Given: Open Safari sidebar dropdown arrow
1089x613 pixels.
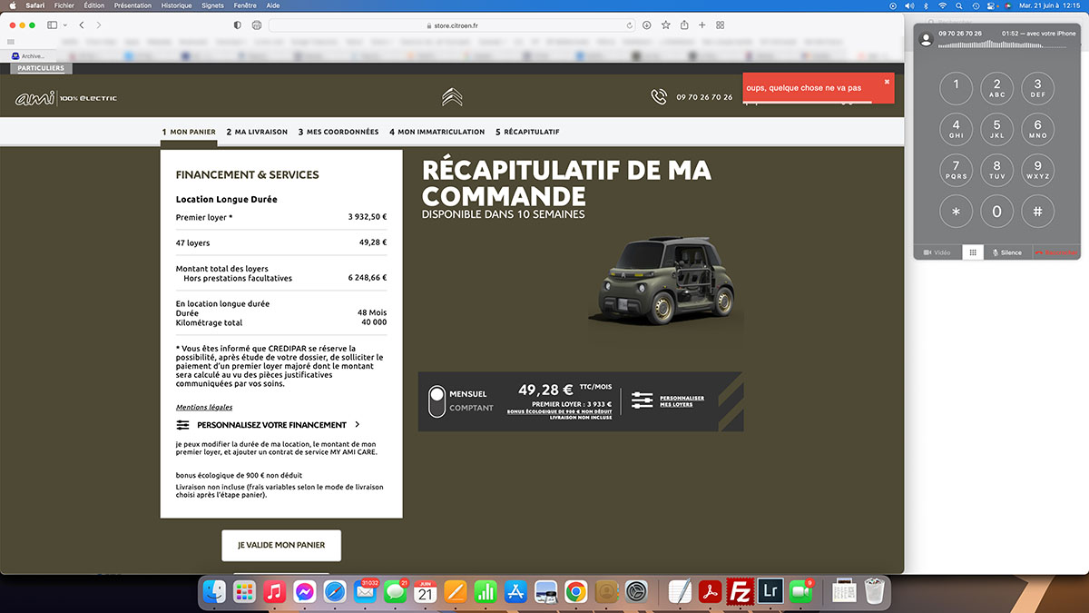Looking at the screenshot, I should [x=65, y=25].
